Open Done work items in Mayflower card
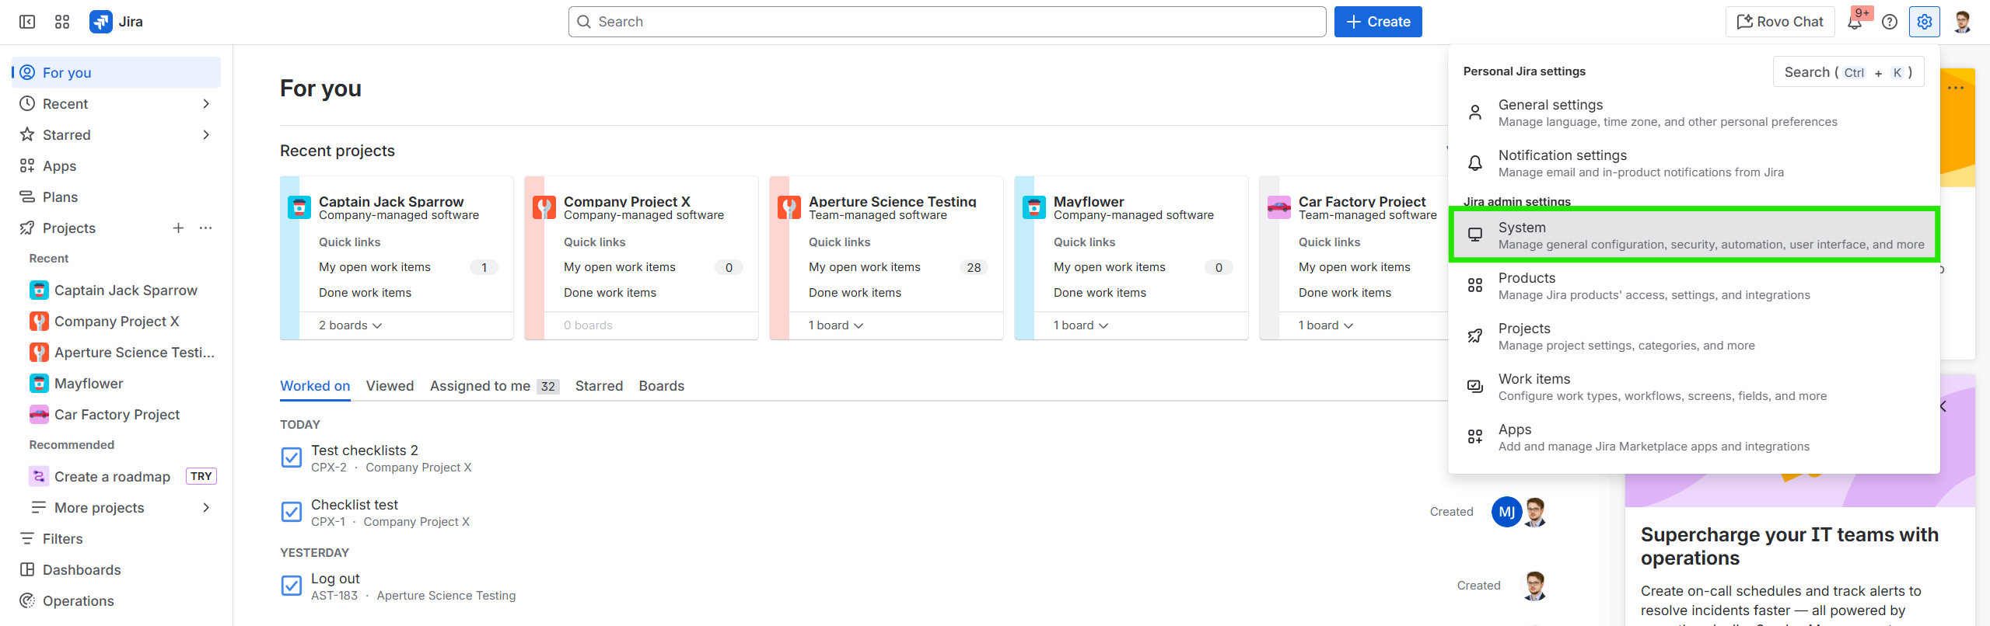The image size is (1990, 626). (1100, 293)
